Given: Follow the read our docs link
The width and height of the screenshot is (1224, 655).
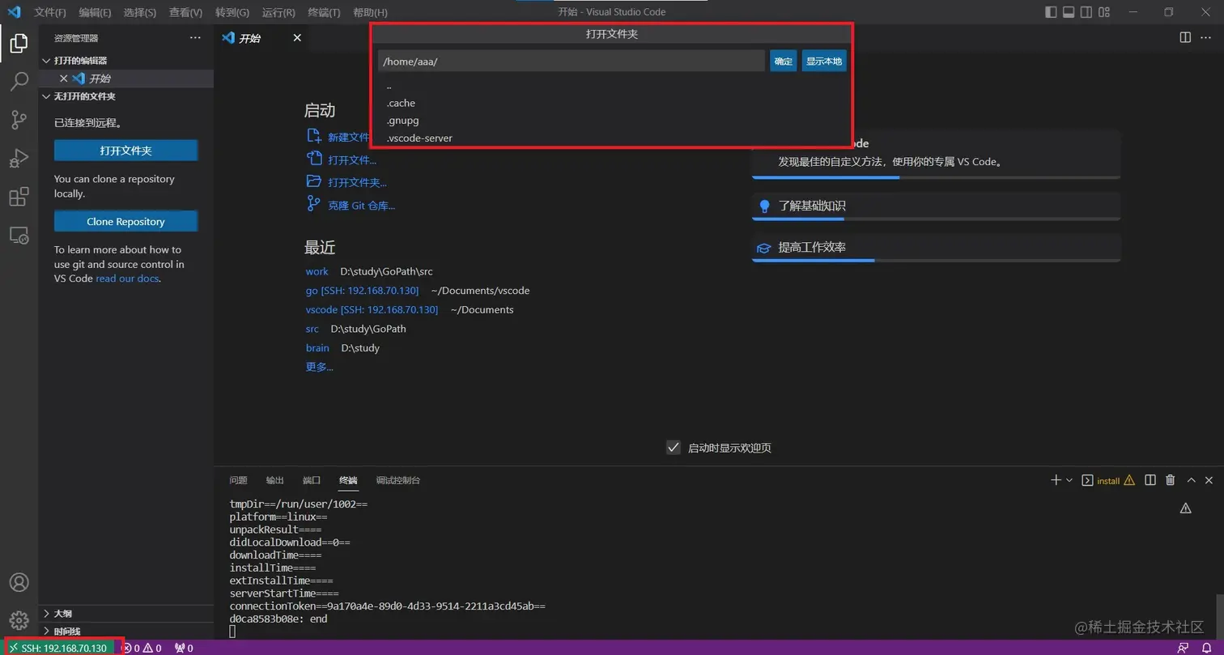Looking at the screenshot, I should coord(127,279).
